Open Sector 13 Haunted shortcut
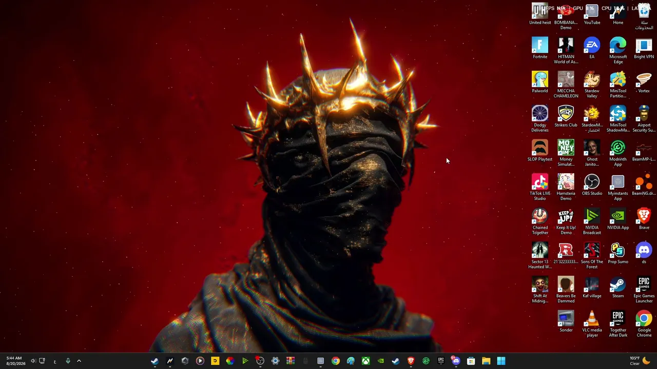This screenshot has height=369, width=657. 540,256
